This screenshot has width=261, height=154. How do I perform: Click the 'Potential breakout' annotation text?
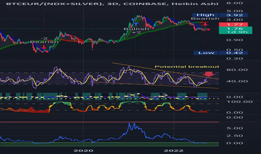(187, 67)
